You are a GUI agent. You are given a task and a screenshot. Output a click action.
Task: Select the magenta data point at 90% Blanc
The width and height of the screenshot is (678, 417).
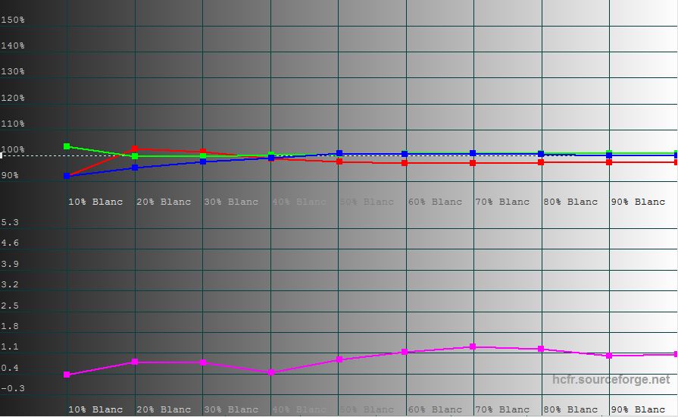[x=609, y=356]
